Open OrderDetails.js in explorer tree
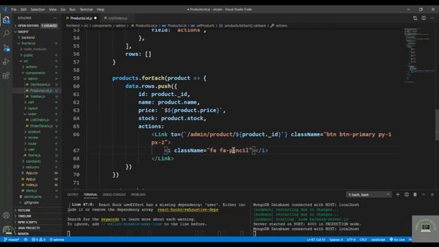 tap(41, 126)
